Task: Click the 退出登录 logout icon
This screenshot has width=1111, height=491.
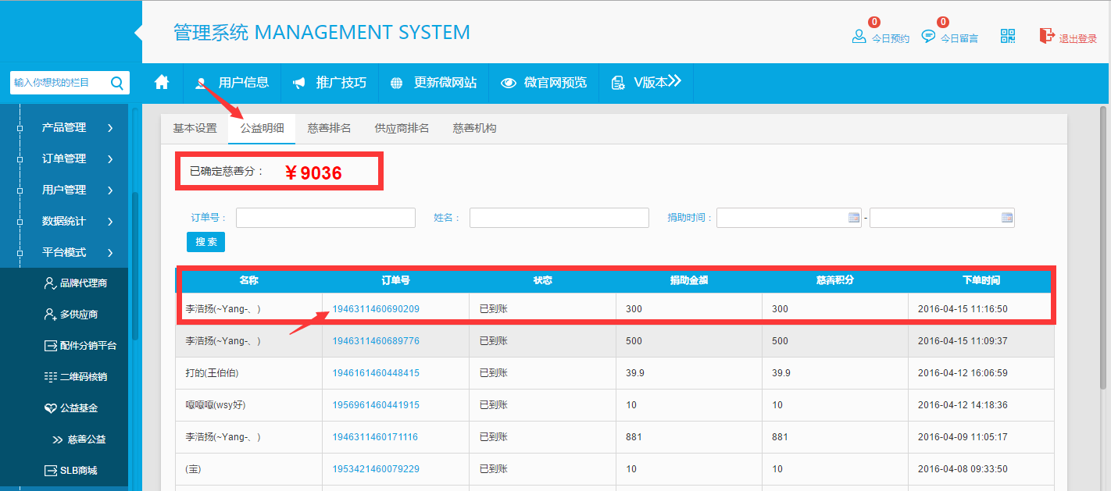Action: (1046, 36)
